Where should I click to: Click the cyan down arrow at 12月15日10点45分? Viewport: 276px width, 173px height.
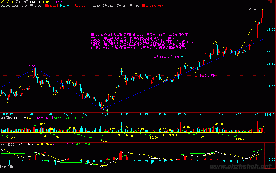click(182, 56)
